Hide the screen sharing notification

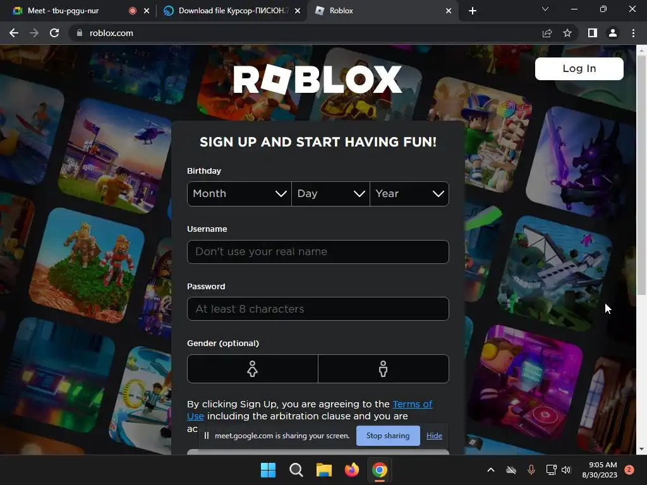434,436
